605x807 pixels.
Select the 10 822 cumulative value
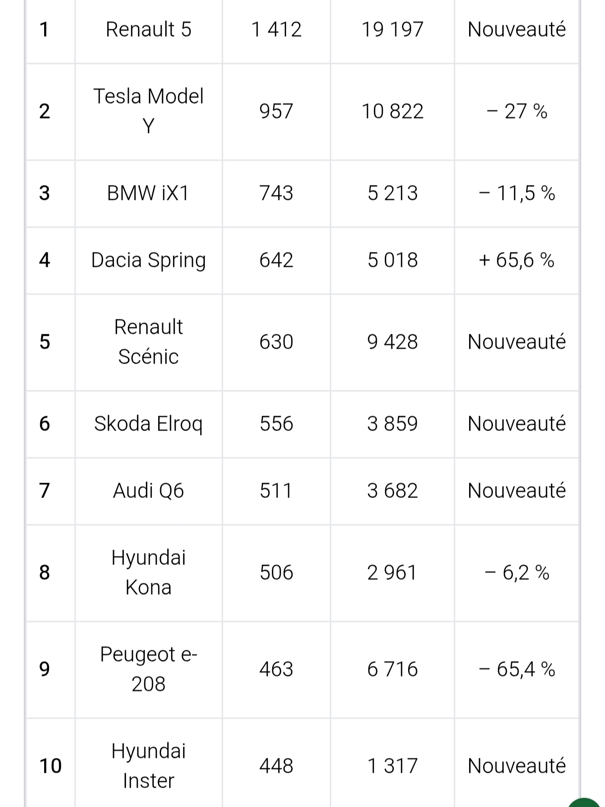point(392,111)
